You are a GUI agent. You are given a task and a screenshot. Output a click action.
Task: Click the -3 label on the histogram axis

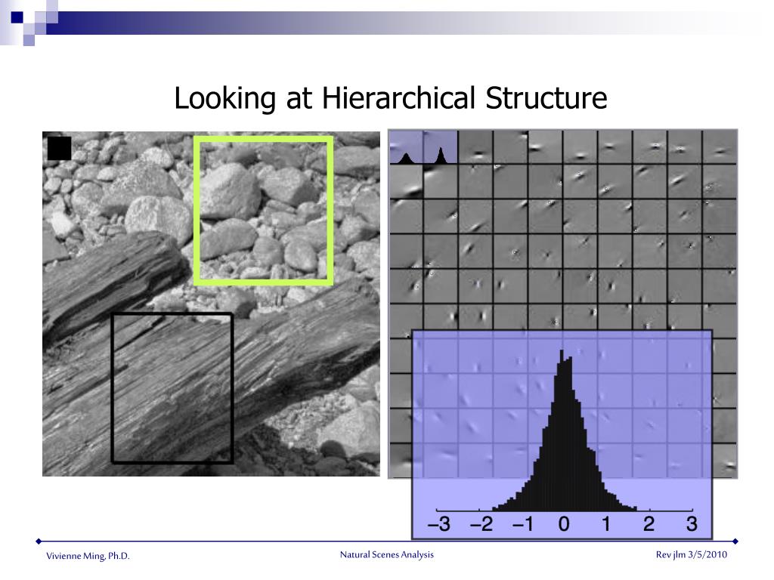point(439,524)
